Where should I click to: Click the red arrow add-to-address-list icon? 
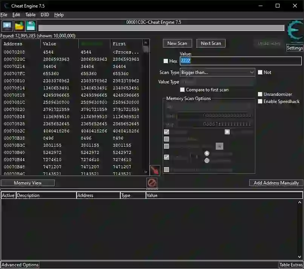click(x=155, y=171)
